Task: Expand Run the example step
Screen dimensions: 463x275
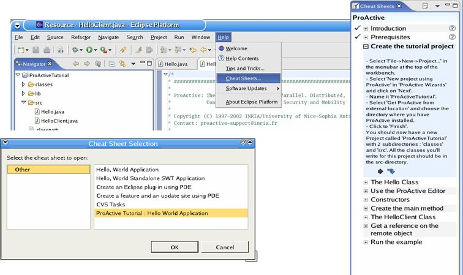Action: [x=366, y=242]
